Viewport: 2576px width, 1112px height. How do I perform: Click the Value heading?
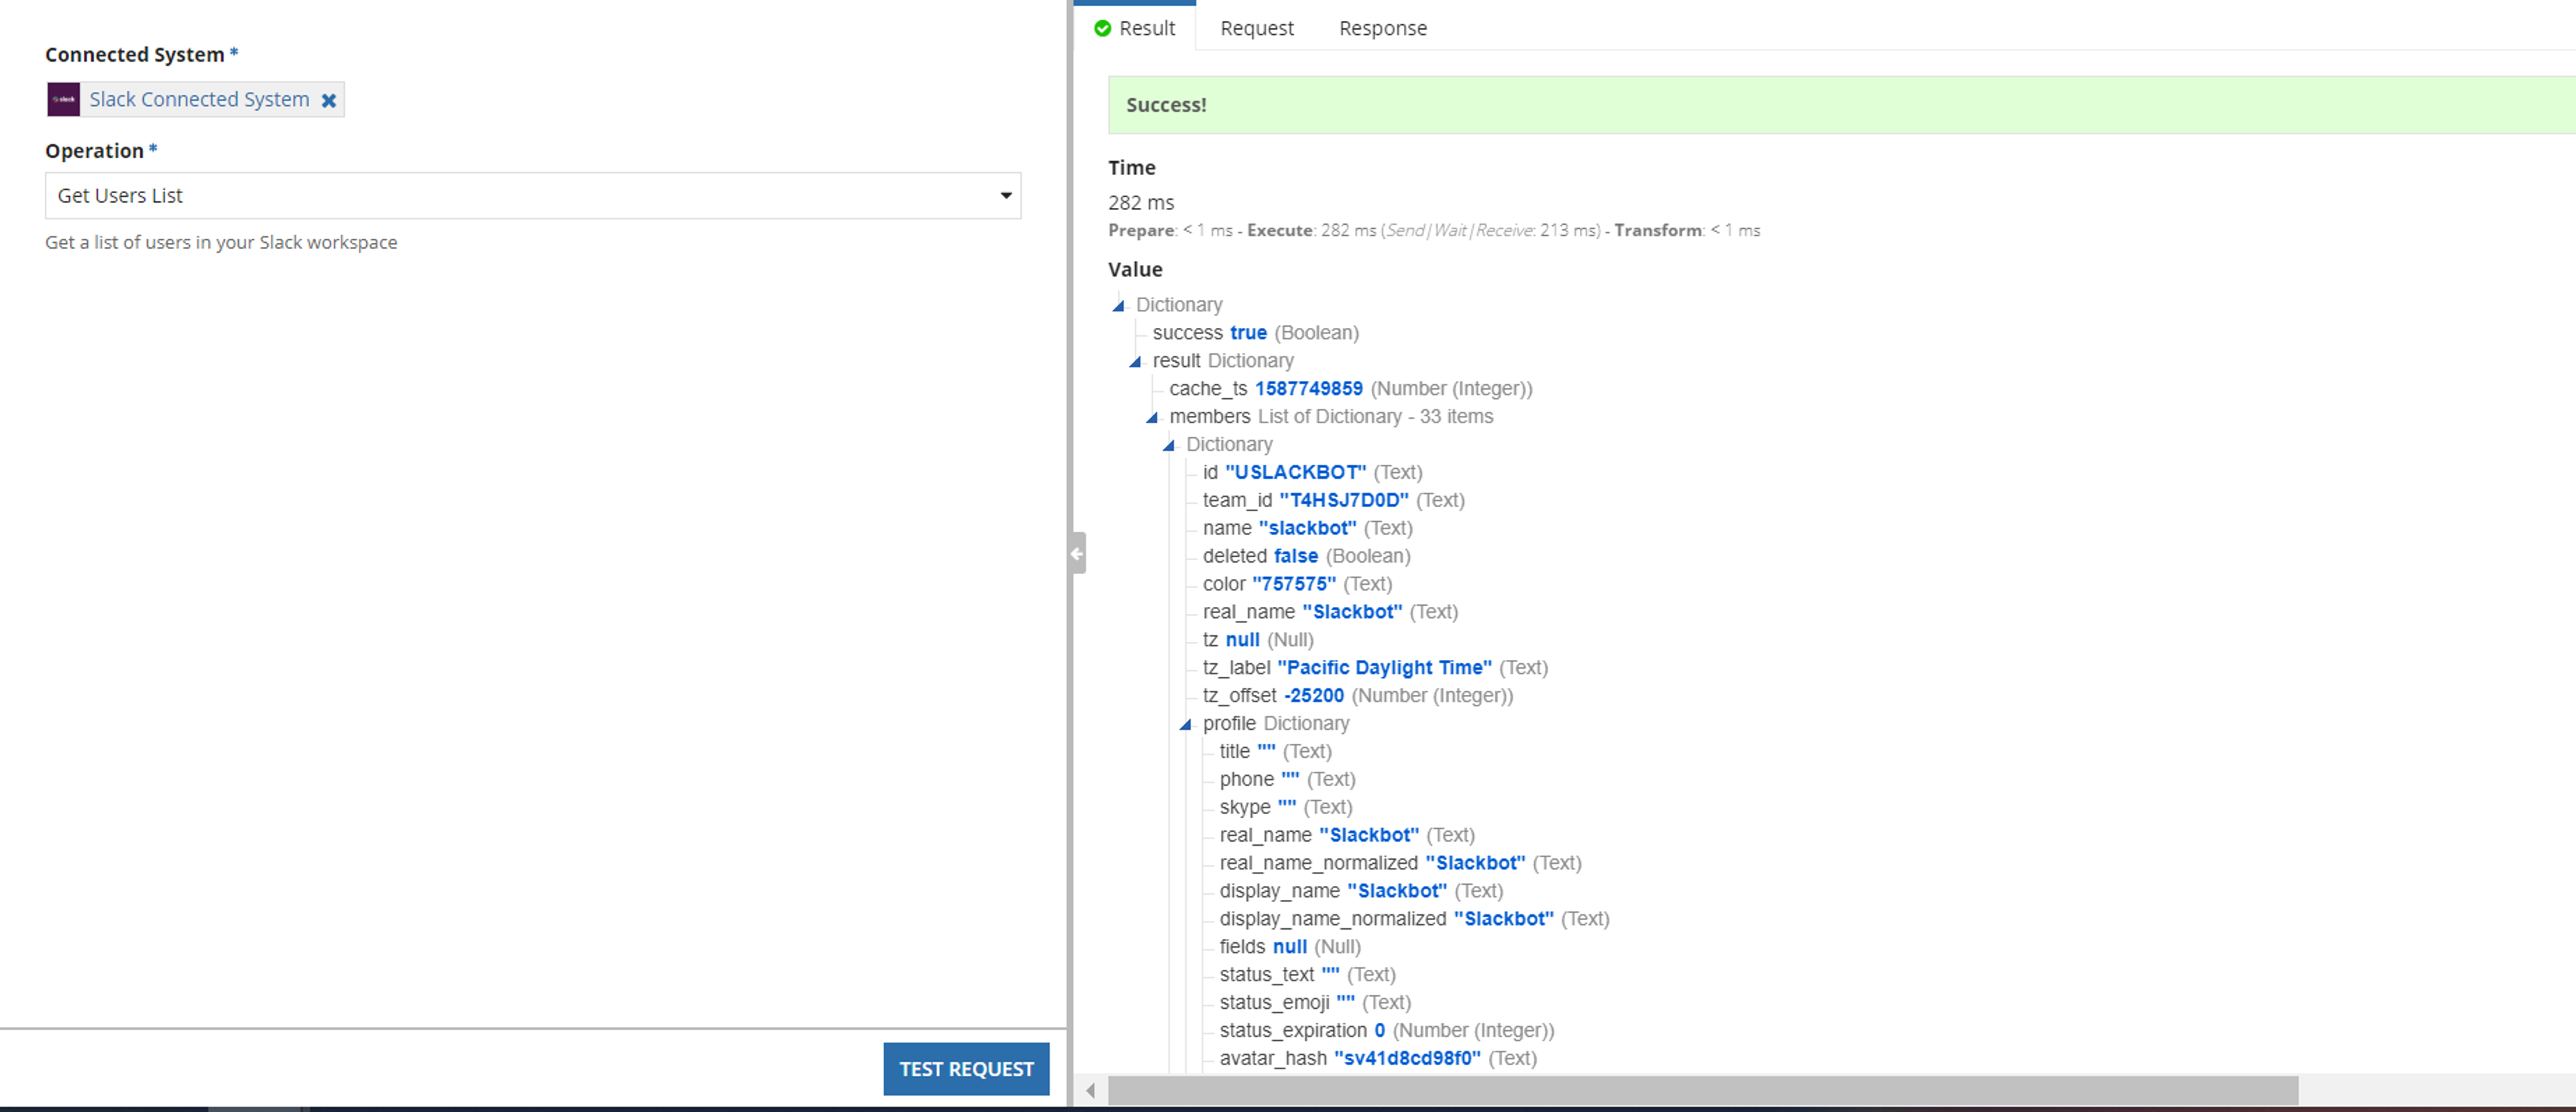tap(1135, 270)
